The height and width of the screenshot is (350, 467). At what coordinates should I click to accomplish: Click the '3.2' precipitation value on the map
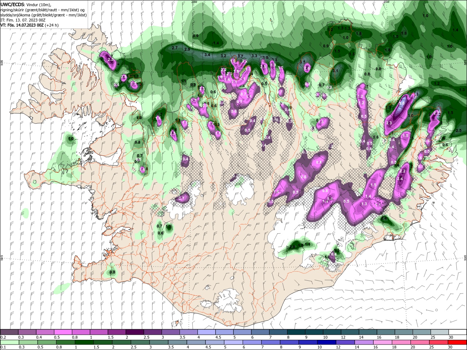tap(223, 56)
